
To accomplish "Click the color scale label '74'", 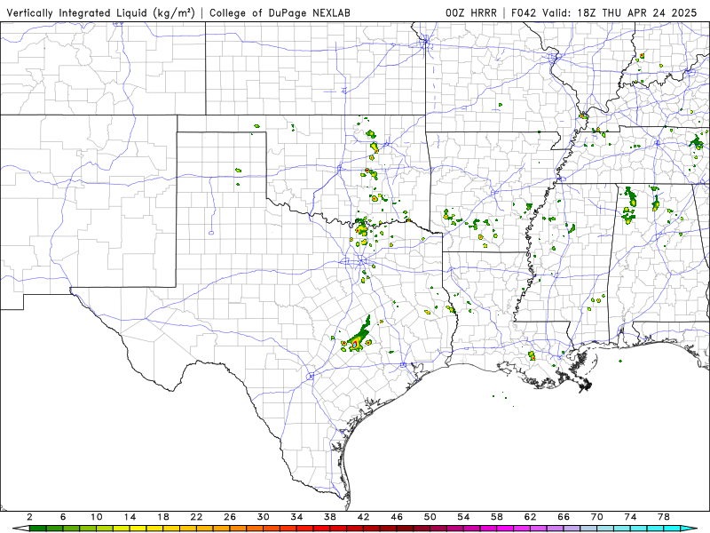I will click(630, 517).
